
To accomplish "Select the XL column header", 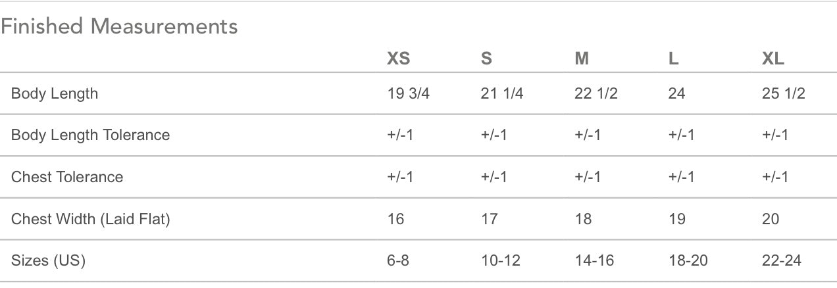I will click(x=773, y=59).
